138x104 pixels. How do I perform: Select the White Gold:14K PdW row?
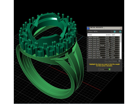pos(103,57)
